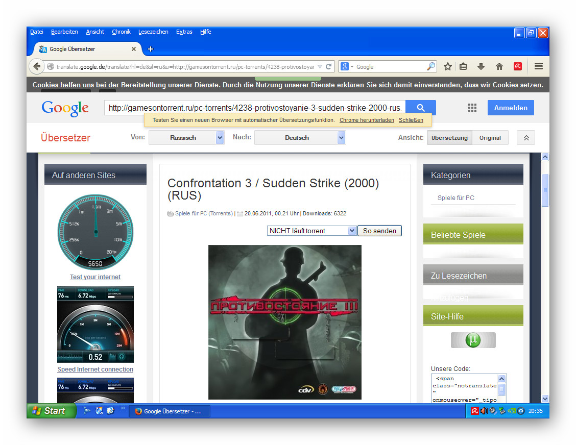Open the Test your internet link

click(x=95, y=277)
